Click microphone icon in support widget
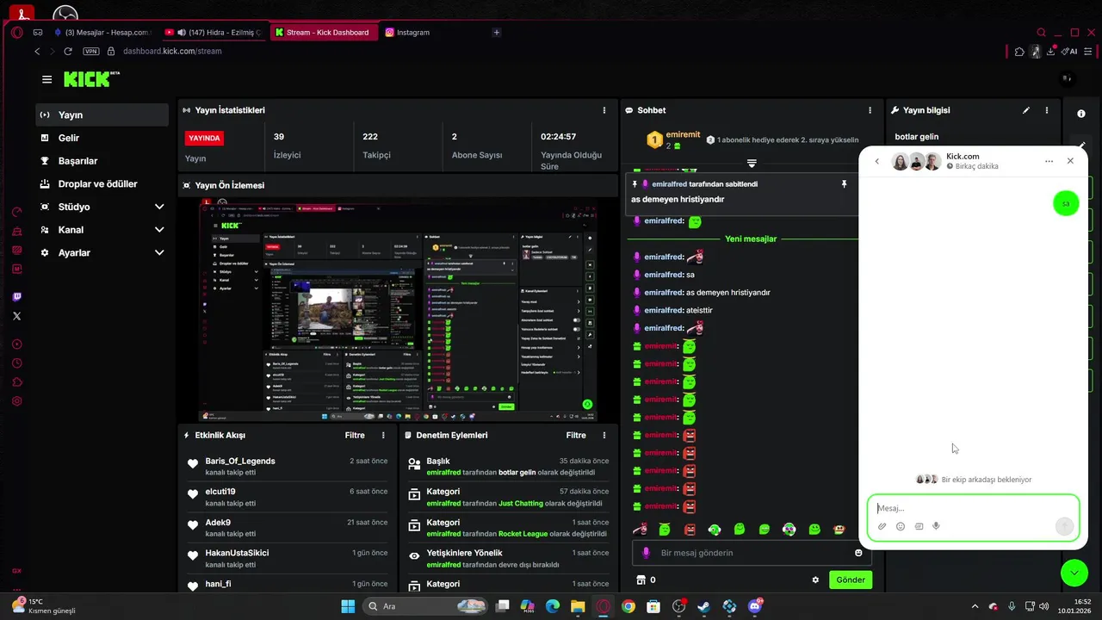This screenshot has height=620, width=1102. 936,526
